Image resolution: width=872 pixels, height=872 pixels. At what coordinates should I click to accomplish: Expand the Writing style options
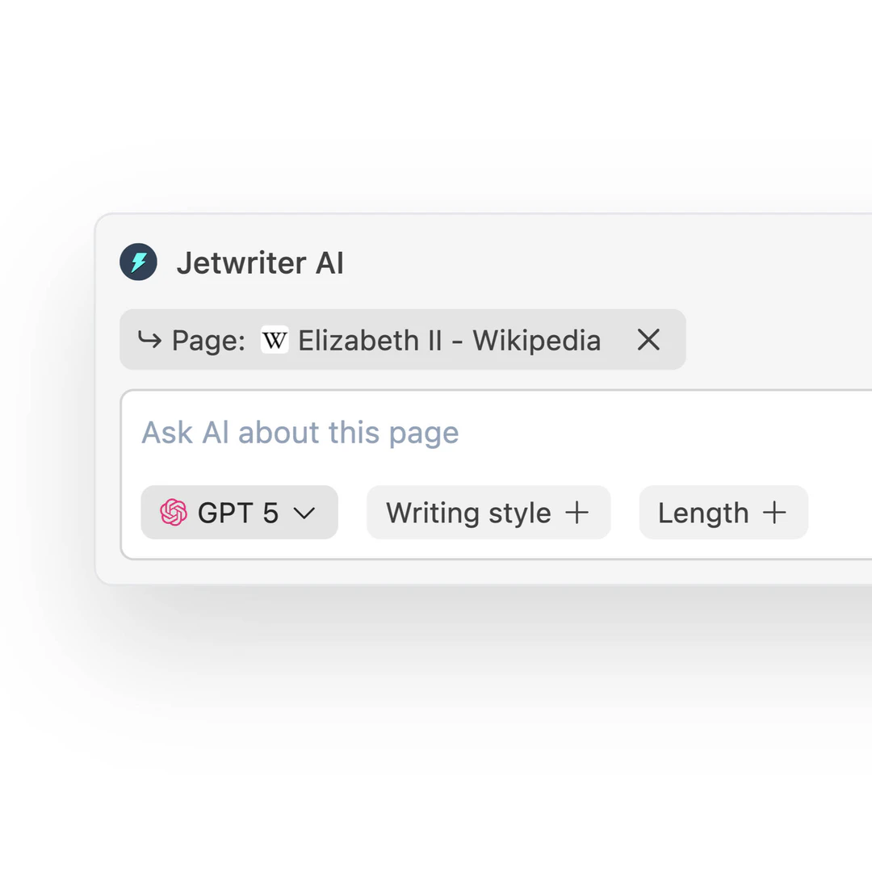tap(488, 512)
